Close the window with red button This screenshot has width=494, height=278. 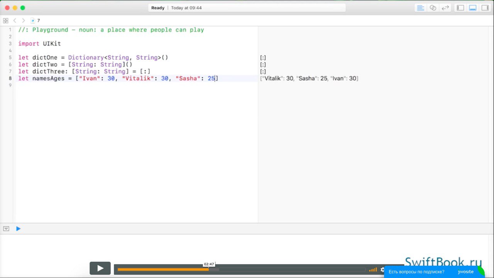[7, 8]
